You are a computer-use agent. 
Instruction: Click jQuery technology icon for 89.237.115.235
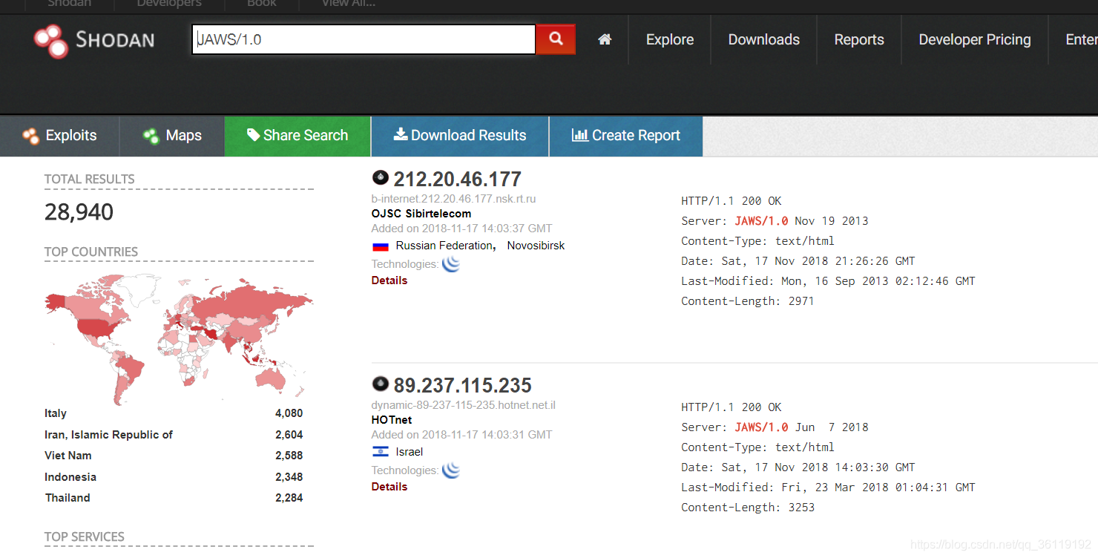pyautogui.click(x=451, y=470)
